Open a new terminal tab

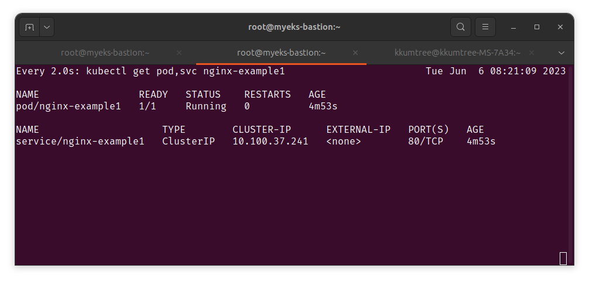click(x=29, y=27)
